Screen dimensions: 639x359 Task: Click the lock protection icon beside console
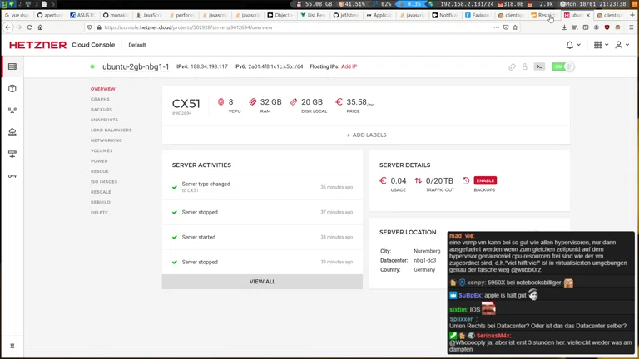[x=525, y=66]
